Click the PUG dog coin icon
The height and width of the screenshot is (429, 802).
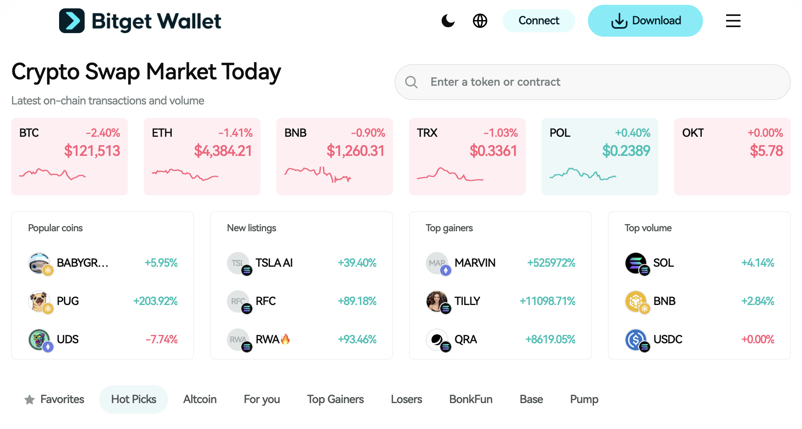[x=39, y=301]
